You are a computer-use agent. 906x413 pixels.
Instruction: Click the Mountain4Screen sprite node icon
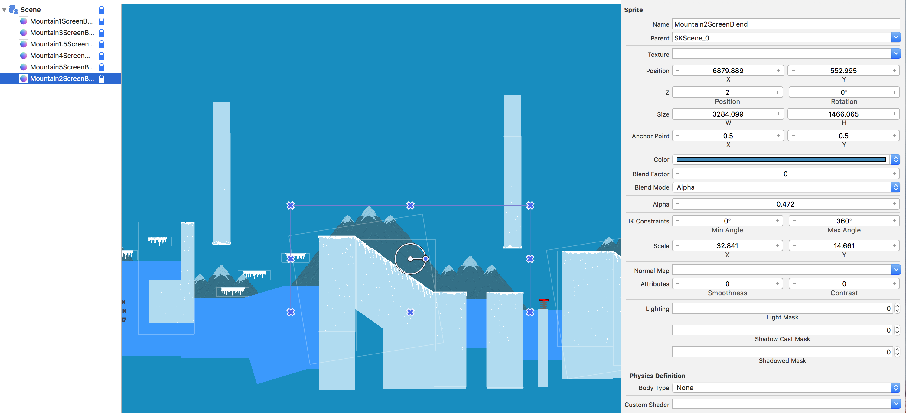(x=24, y=56)
